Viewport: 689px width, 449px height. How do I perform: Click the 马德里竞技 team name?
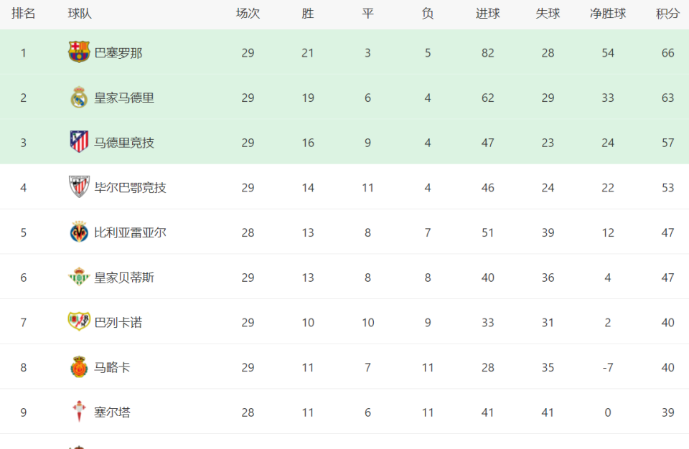124,143
